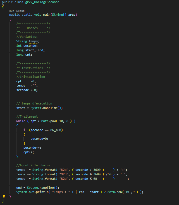Click the class name gr22_HorlogeSeconde
This screenshot has width=179, height=205.
point(41,2)
